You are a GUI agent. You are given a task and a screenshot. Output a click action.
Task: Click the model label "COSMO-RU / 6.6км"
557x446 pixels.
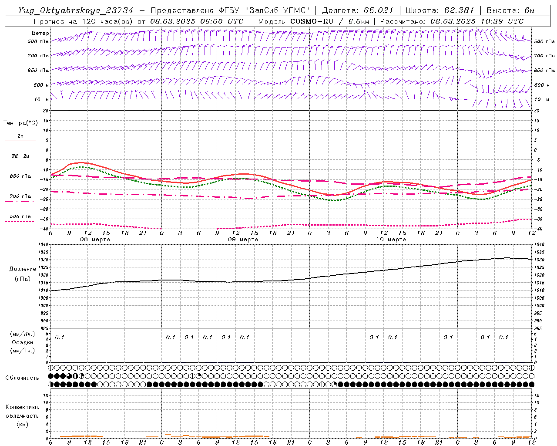(x=329, y=21)
